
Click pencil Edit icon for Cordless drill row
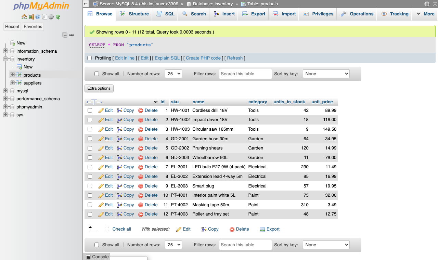click(x=101, y=110)
